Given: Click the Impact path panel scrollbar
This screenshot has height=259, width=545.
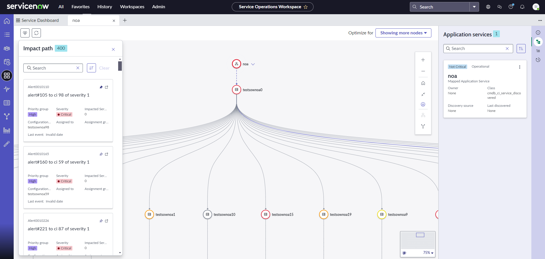Looking at the screenshot, I should click(x=120, y=66).
